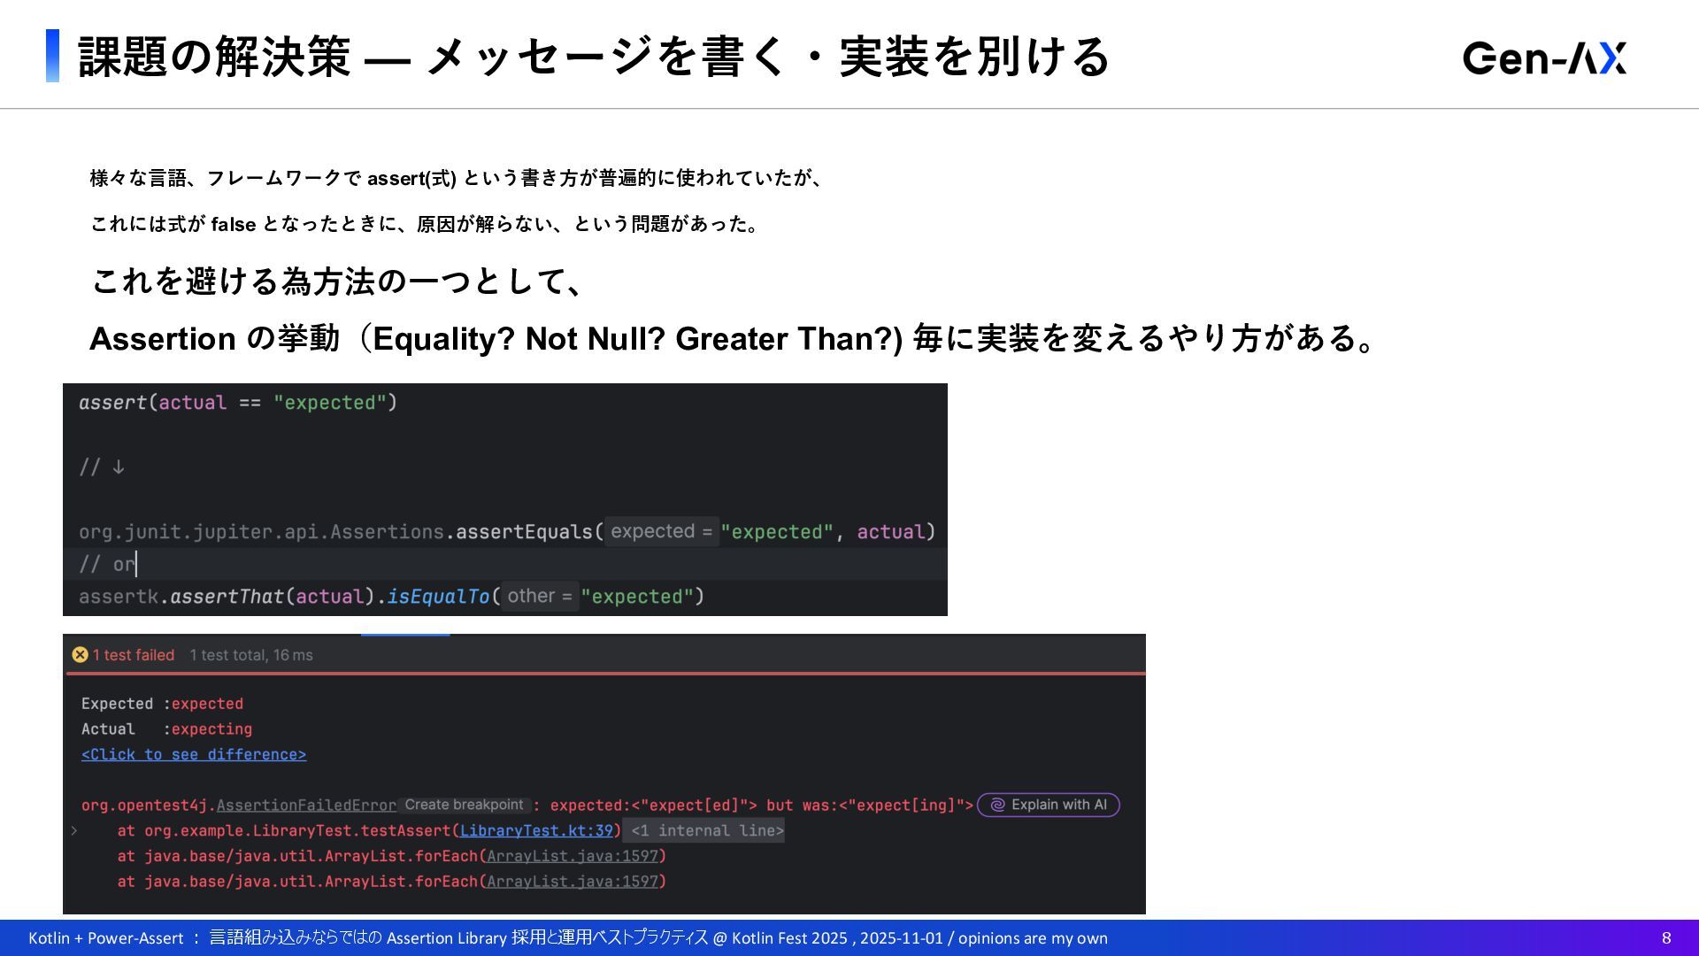
Task: Open 'Click to see difference' link
Action: (x=193, y=754)
